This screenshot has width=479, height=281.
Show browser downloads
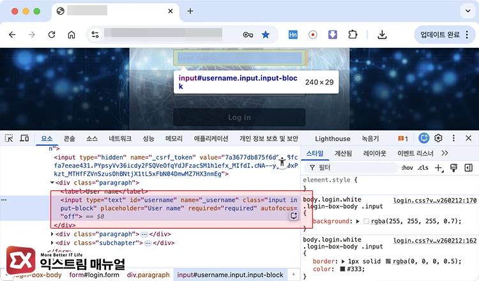click(382, 35)
